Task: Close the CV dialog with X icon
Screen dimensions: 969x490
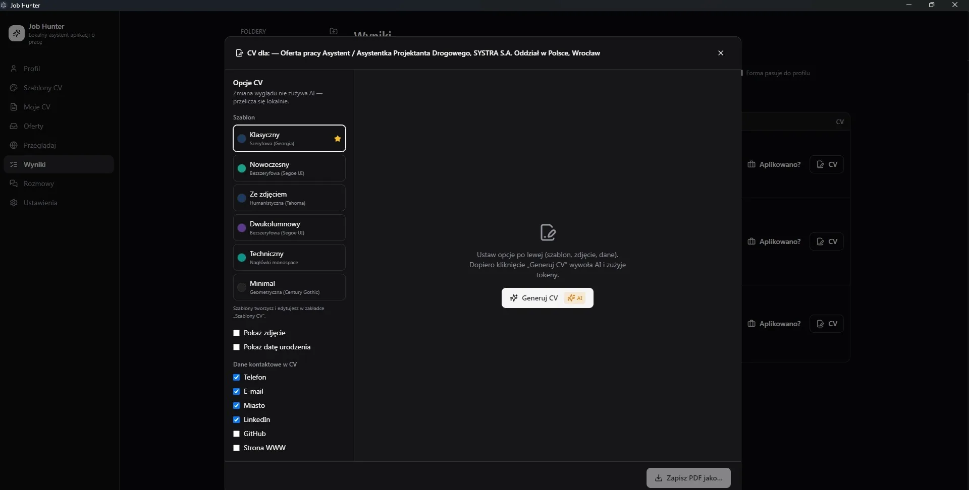Action: (721, 53)
